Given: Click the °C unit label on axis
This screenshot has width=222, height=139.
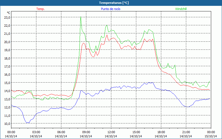Looking at the screenshot, I should click(x=9, y=13).
